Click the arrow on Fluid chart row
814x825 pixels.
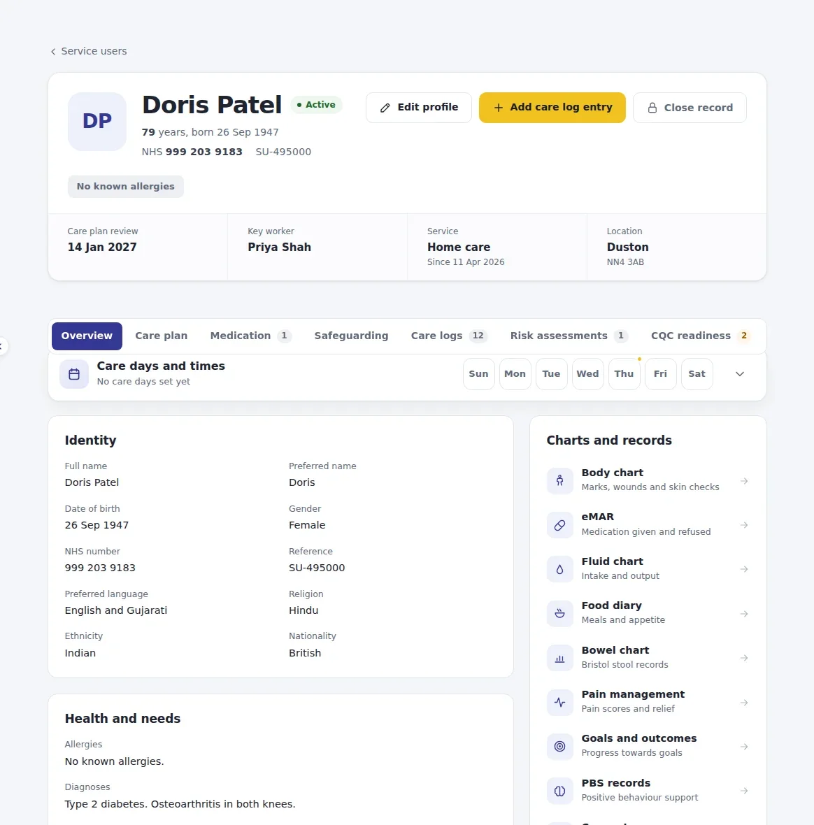click(744, 569)
